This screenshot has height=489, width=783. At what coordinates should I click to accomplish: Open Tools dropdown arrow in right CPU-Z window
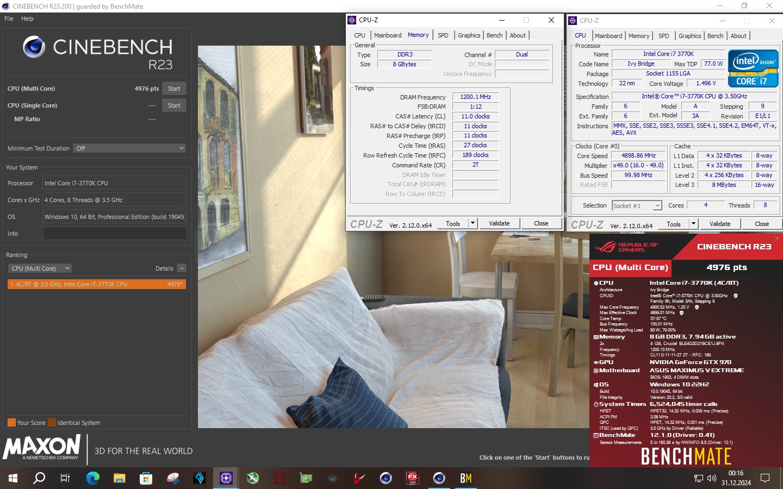point(694,224)
